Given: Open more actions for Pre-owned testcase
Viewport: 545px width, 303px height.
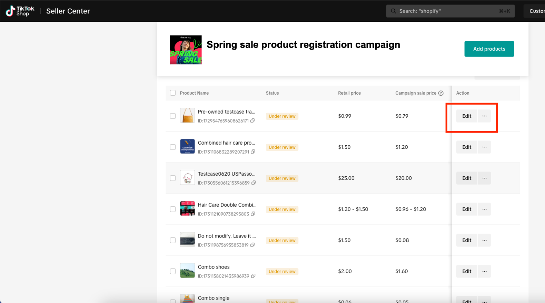Looking at the screenshot, I should (x=484, y=116).
